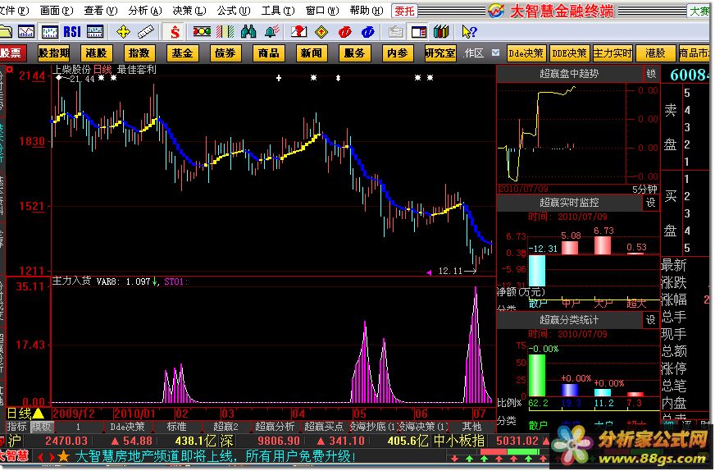The image size is (715, 471).
Task: Click the 上柴股份 stock name
Action: (x=71, y=70)
